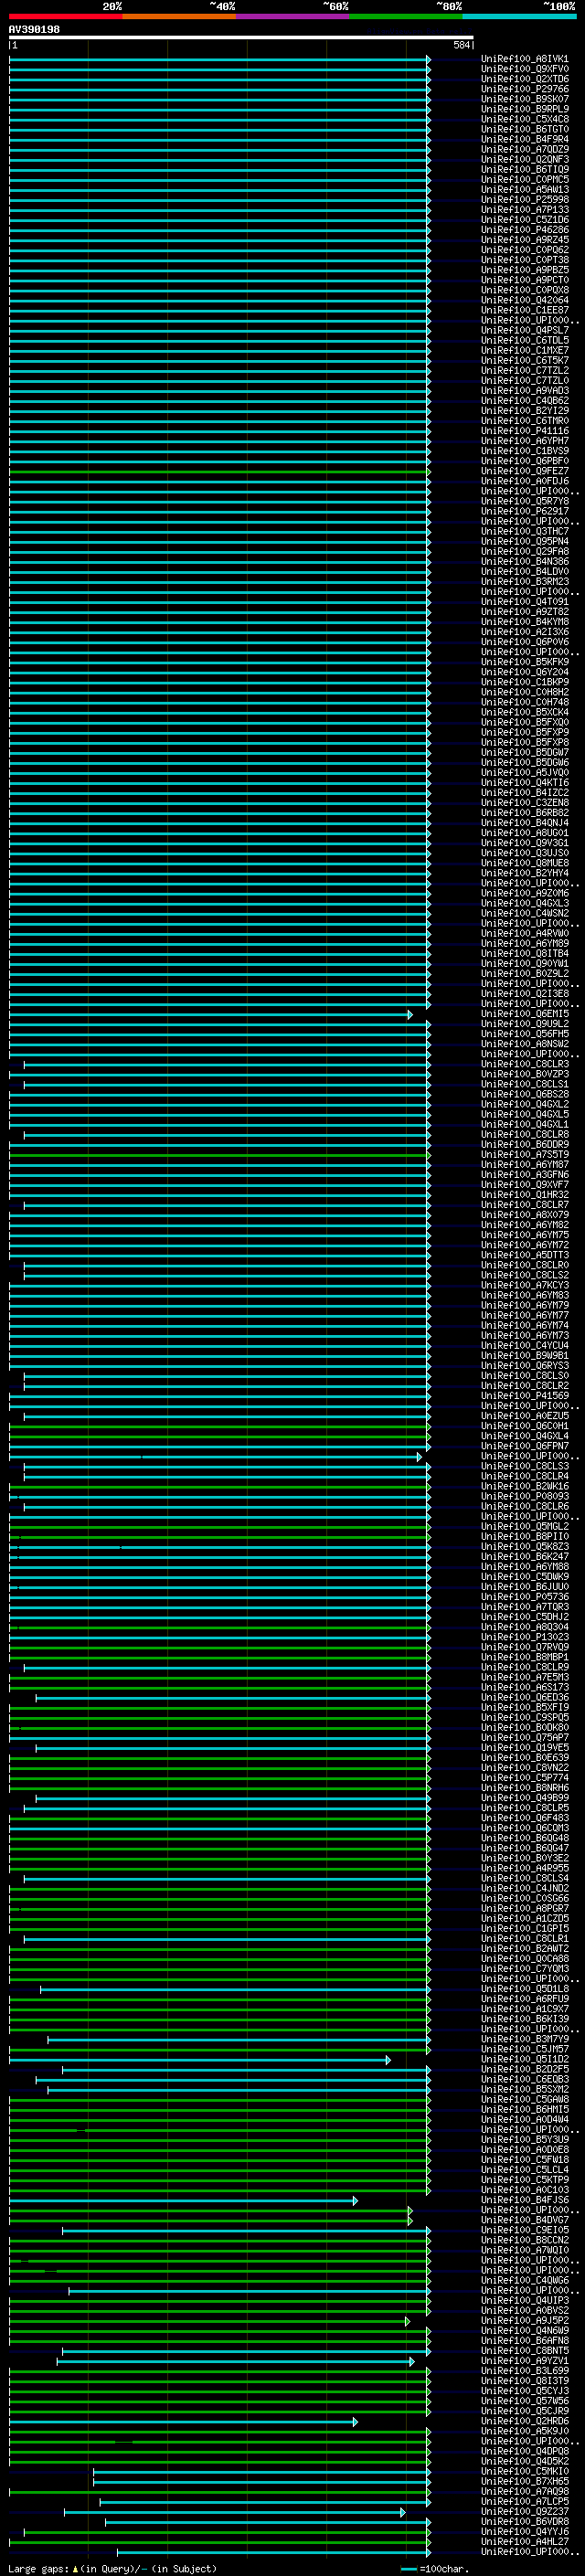Screen dimensions: 585x2576
Task: Open hit UniRef100_Q9Z237
Action: click(x=524, y=2511)
